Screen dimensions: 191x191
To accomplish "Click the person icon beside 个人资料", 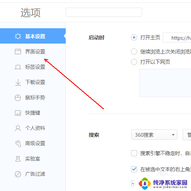I will coord(18,128).
